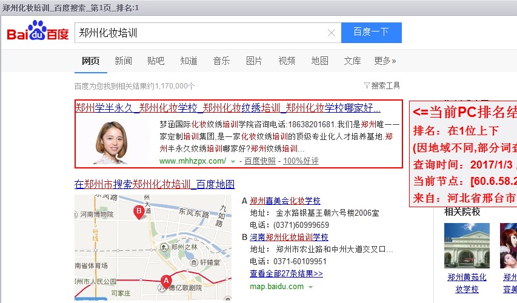Viewport: 517px width, 303px height.
Task: Expand the arrow beside map.baidu.com
Action: pos(310,286)
